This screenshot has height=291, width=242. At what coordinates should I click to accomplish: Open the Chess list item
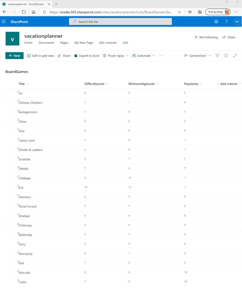[x=22, y=121]
